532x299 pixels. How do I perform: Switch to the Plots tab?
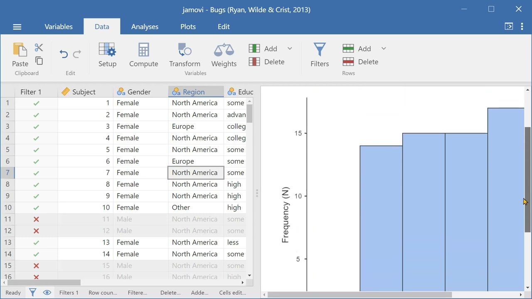coord(188,27)
